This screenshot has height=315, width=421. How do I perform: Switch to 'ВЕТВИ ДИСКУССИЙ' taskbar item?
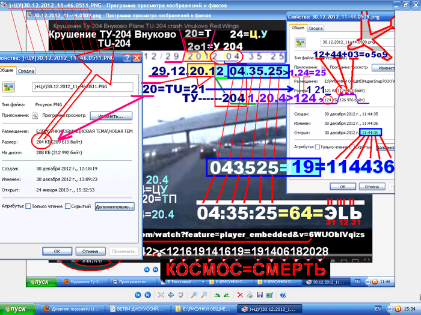tap(137, 309)
